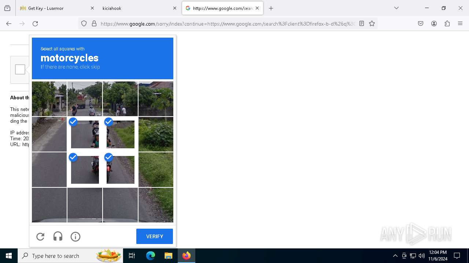Viewport: 469px width, 263px height.
Task: Toggle reader view in address bar
Action: pos(362,23)
